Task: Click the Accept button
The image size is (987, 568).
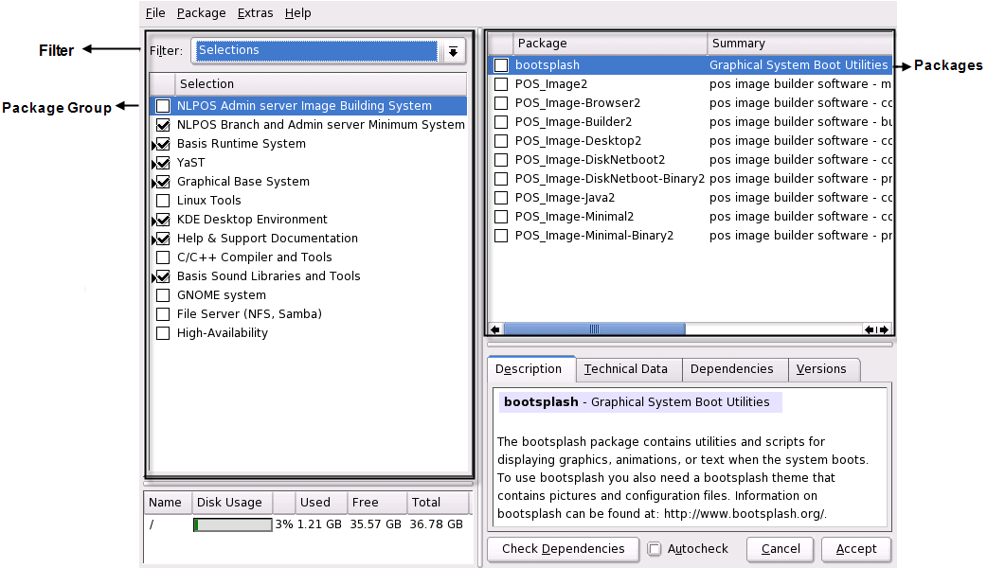Action: point(855,549)
